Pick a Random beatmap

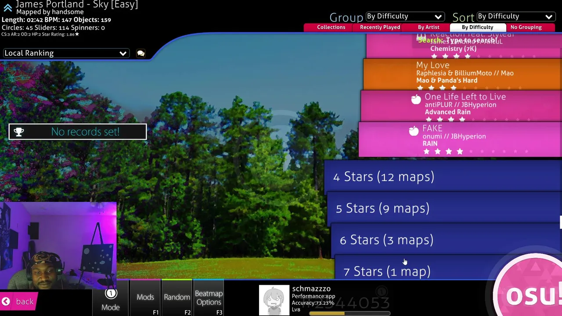(x=177, y=298)
